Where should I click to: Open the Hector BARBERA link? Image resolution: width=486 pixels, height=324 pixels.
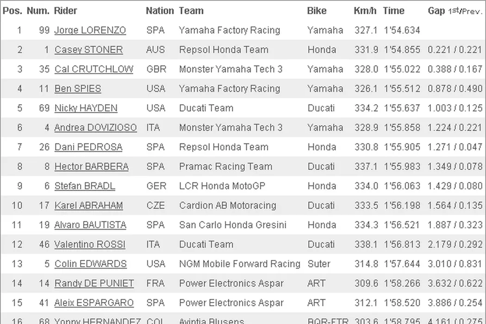[91, 167]
